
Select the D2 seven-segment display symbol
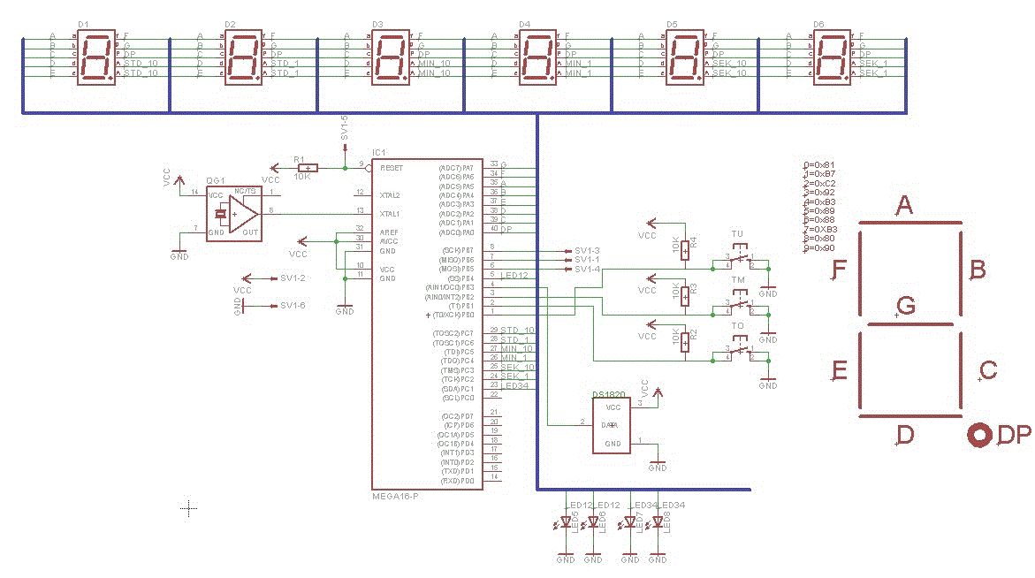(x=244, y=58)
